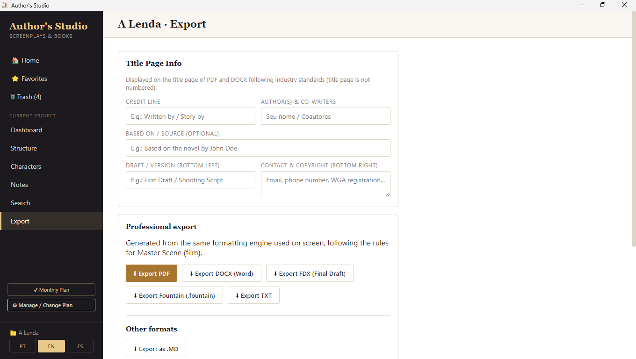Viewport: 636px width, 359px height.
Task: Select Export in the sidebar
Action: pyautogui.click(x=51, y=221)
